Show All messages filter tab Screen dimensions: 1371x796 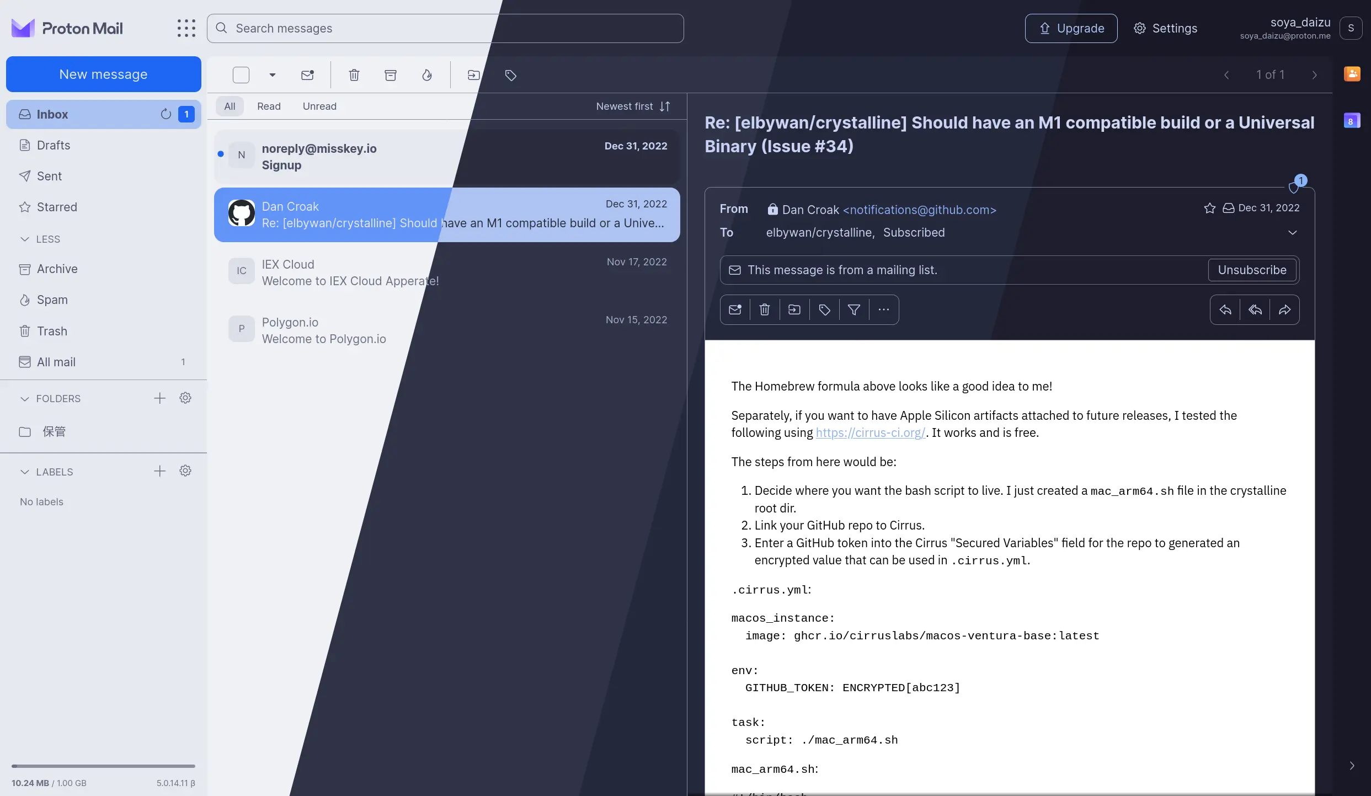click(x=230, y=106)
